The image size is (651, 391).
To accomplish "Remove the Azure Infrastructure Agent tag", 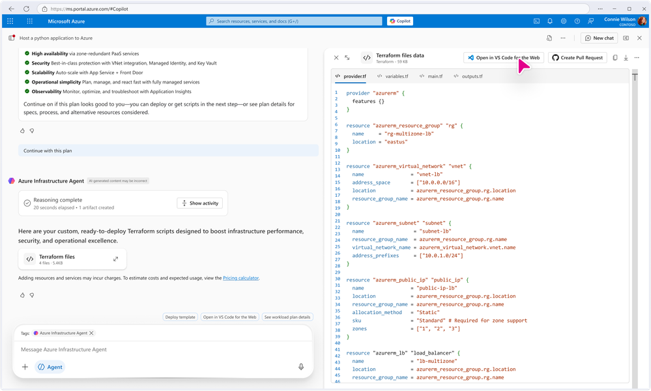I will click(91, 333).
